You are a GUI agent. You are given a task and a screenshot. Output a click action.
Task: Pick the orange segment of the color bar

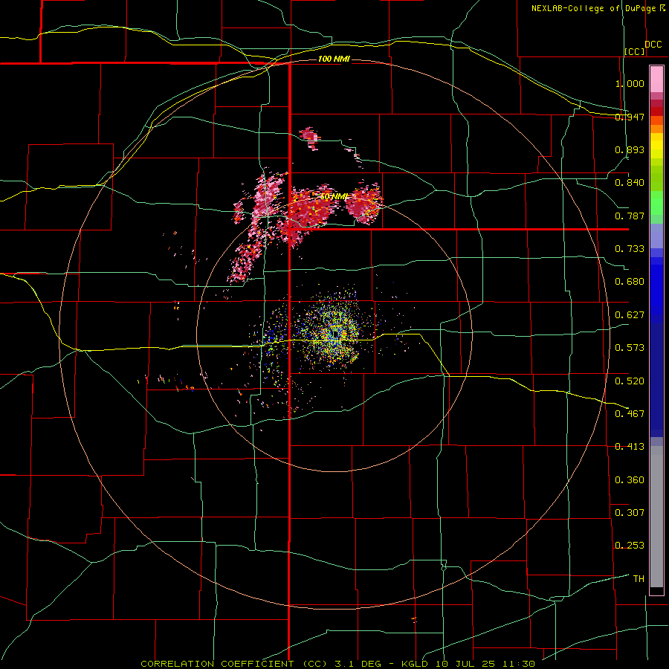(656, 129)
